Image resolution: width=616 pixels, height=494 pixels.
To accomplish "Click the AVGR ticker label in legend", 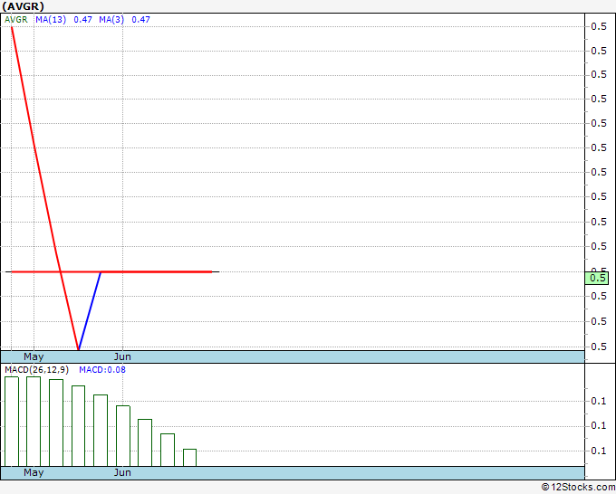I will pyautogui.click(x=16, y=20).
